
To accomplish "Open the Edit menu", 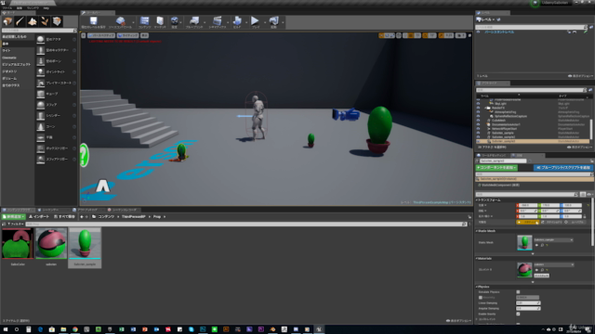I will pyautogui.click(x=20, y=8).
